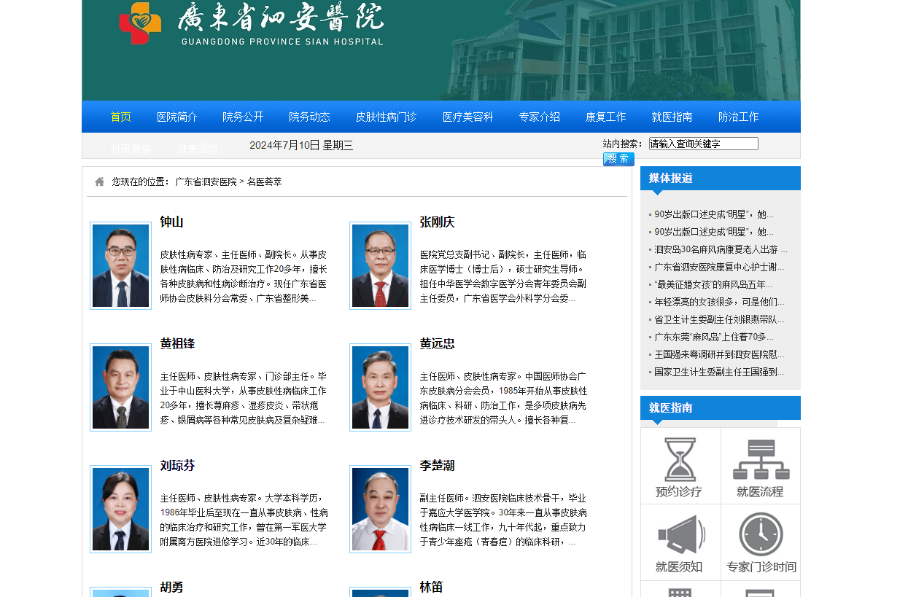Viewport: 908px width, 597px height.
Task: Click doctor name 李楚潮
Action: (x=437, y=466)
